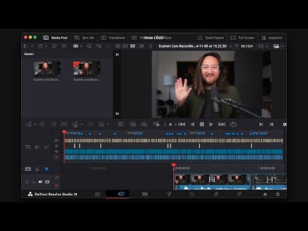This screenshot has width=308, height=231.
Task: Open Project Settings gear icon
Action: 278,194
